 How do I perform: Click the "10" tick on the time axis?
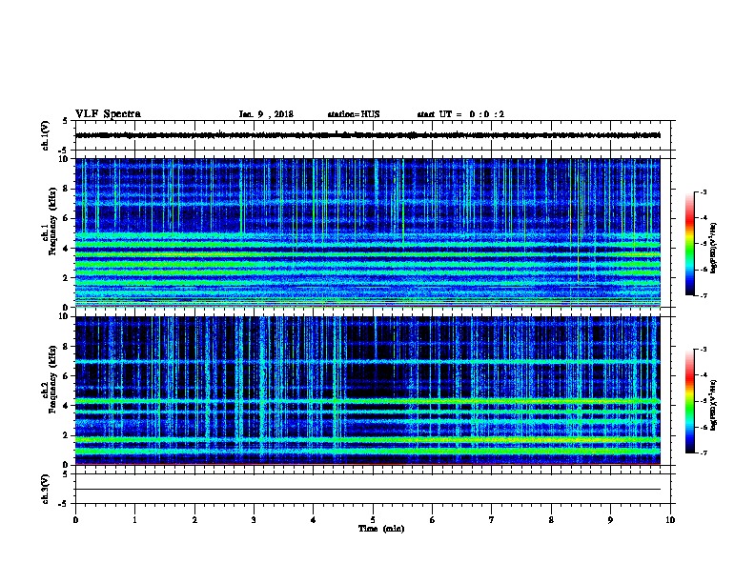[x=670, y=519]
